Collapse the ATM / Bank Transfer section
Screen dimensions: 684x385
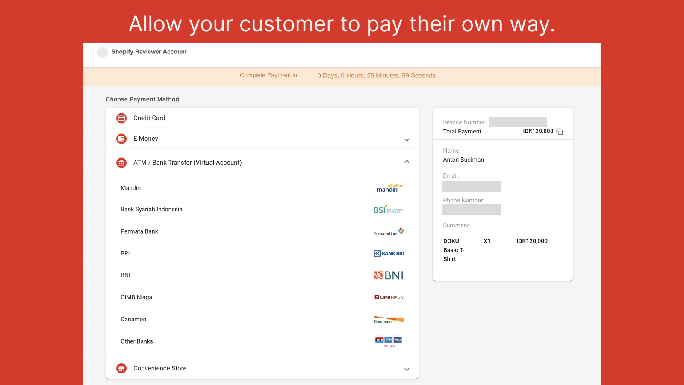(x=407, y=162)
